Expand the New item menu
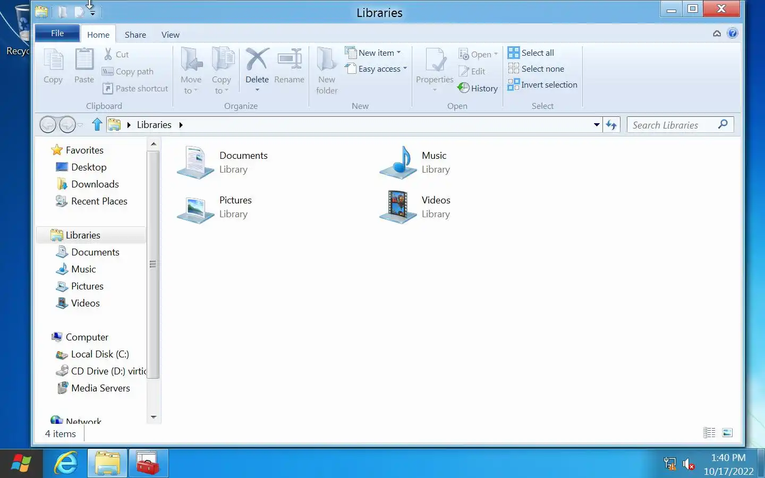 pos(373,53)
